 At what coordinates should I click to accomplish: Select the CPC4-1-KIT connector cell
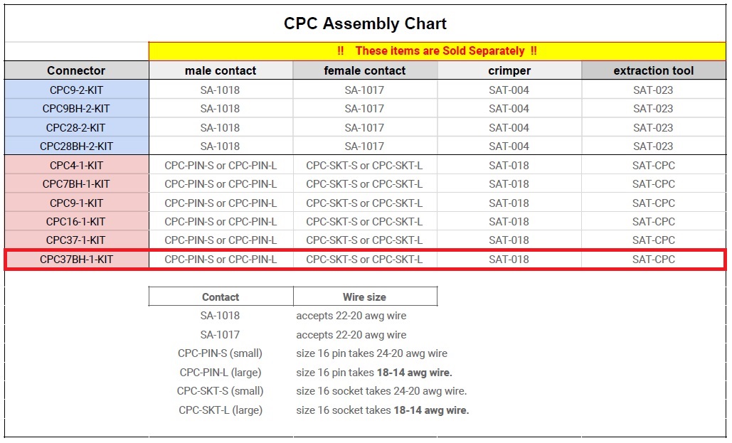(76, 165)
